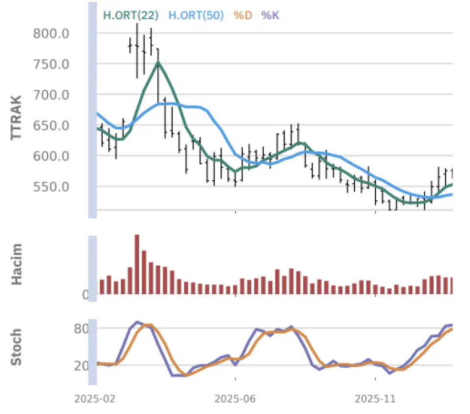Click the 800.0 price axis label
Viewport: 470px width, 414px height.
(51, 34)
